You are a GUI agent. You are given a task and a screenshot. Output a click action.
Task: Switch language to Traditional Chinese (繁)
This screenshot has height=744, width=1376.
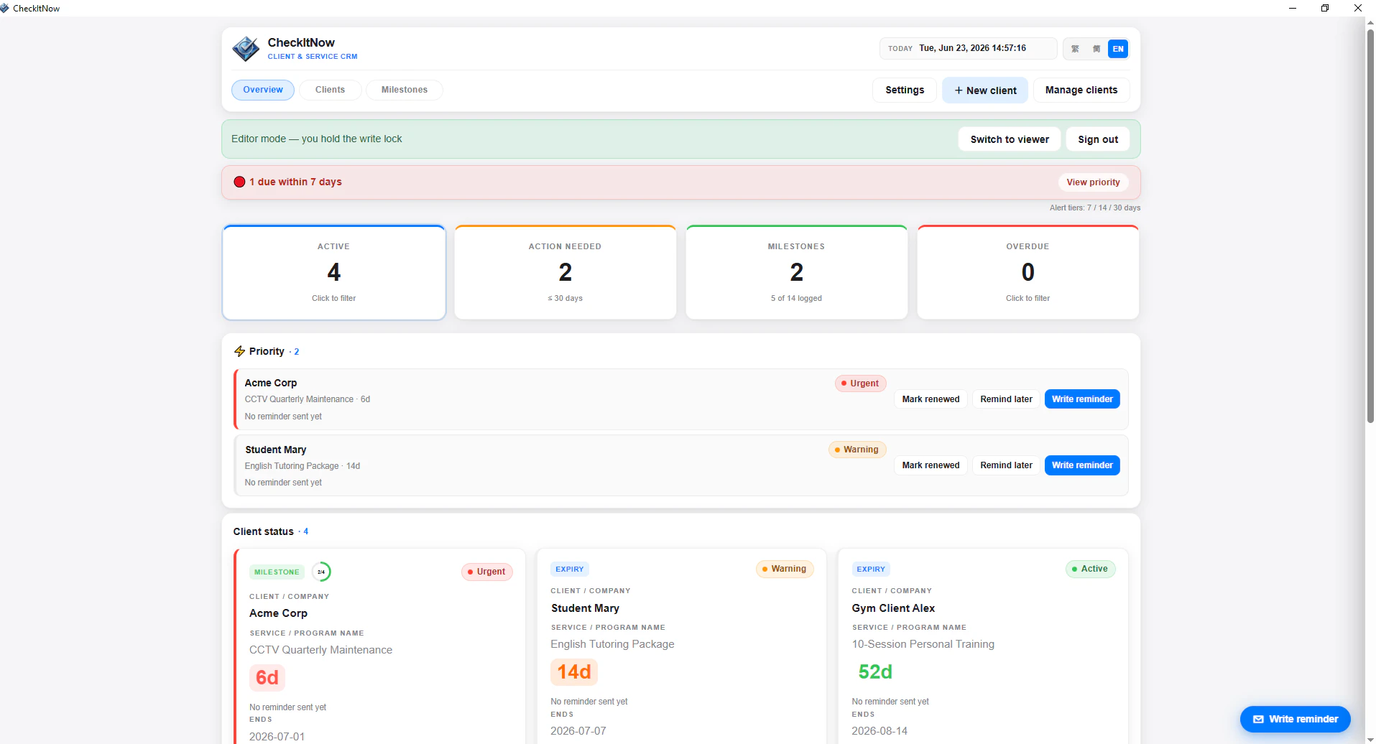click(1075, 49)
